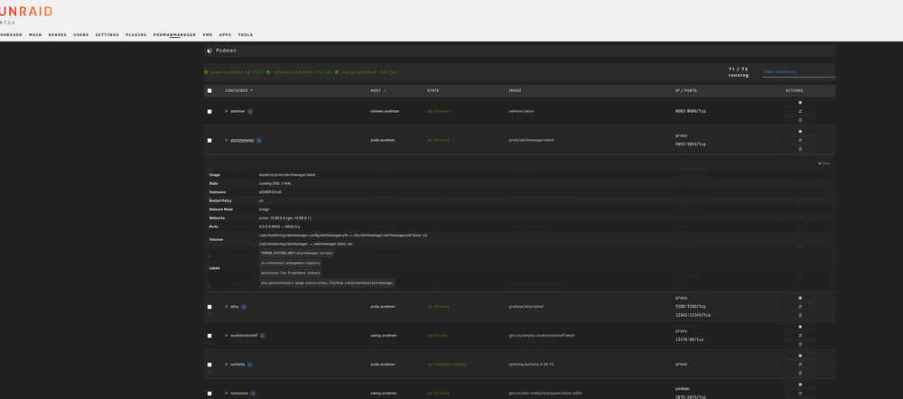Screen dimensions: 903x399
Task: Check the adminer row checkbox
Action: (x=209, y=111)
